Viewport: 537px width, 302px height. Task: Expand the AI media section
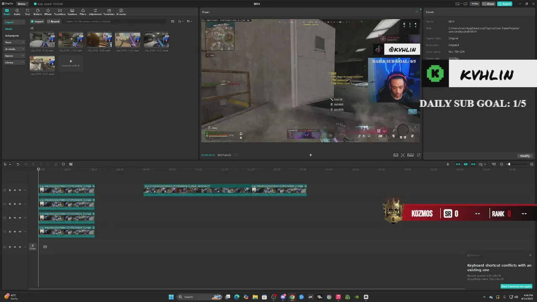[x=14, y=49]
